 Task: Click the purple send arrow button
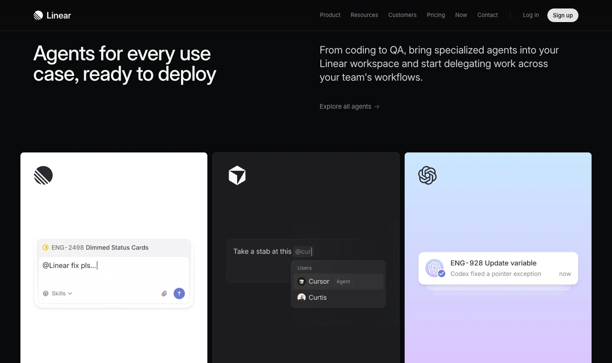pyautogui.click(x=179, y=293)
